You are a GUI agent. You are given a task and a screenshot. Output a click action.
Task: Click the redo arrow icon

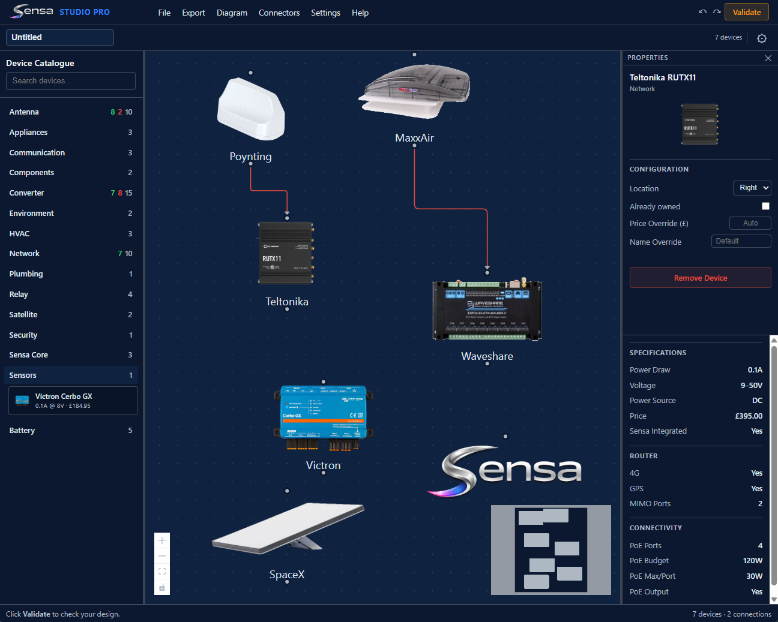coord(717,12)
